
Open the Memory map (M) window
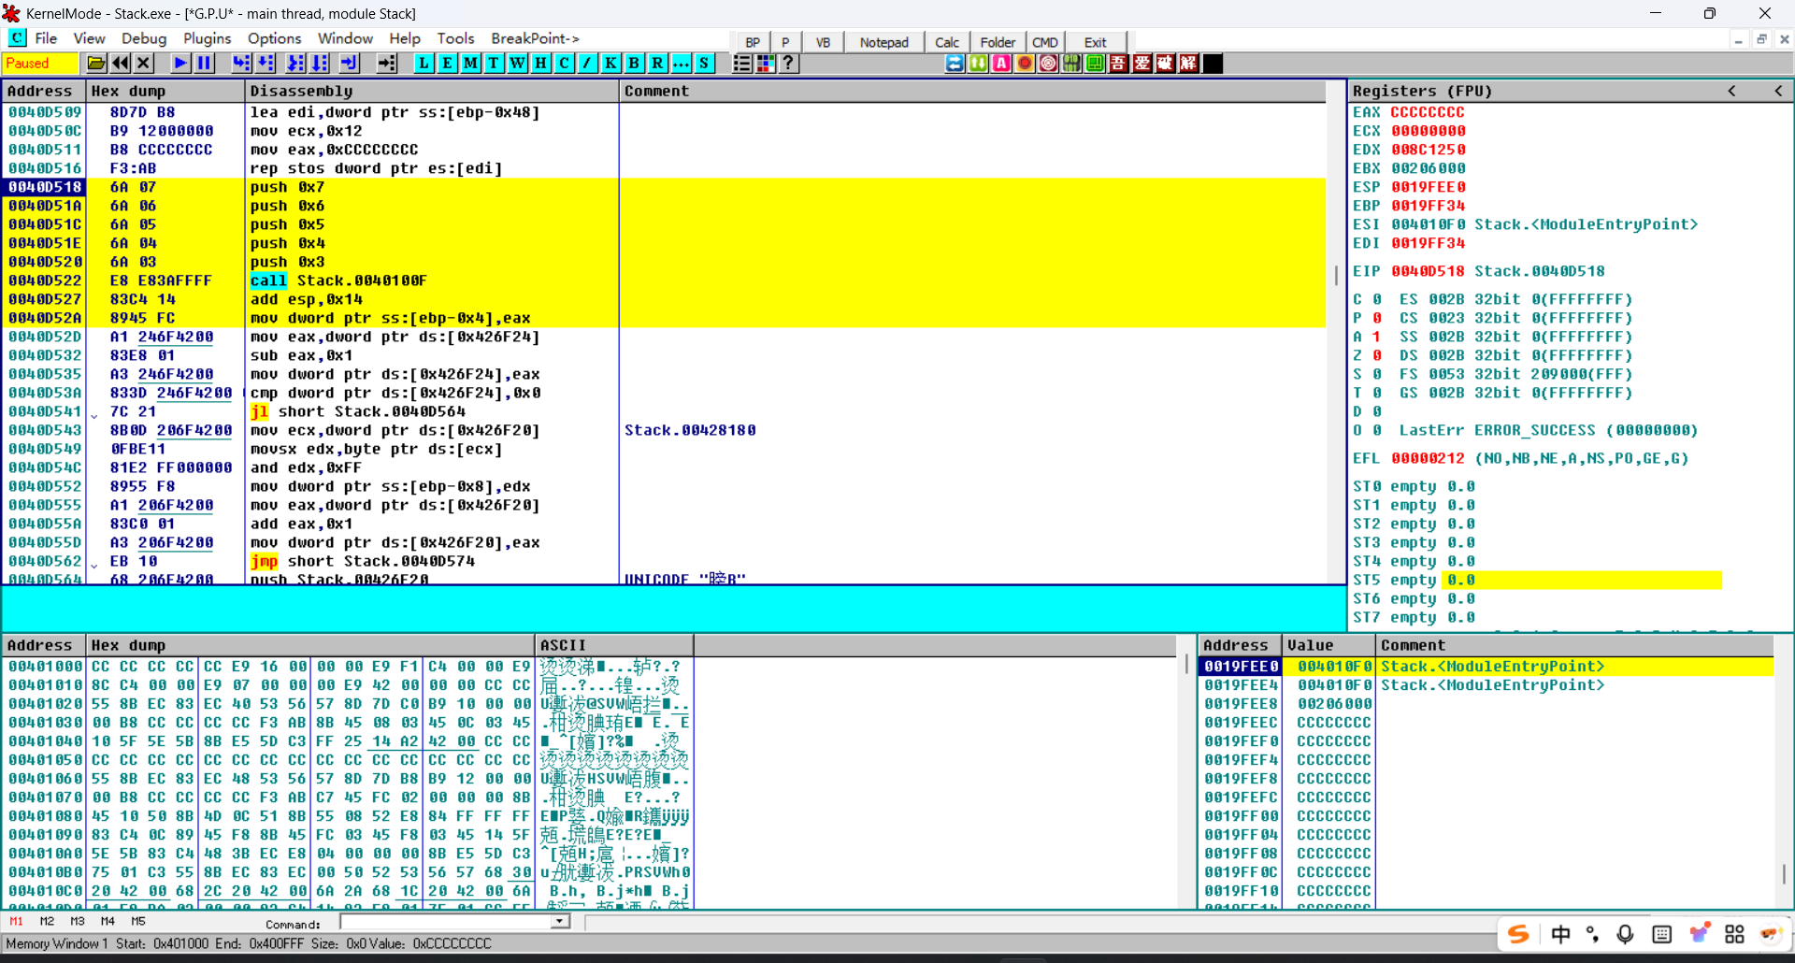pos(470,64)
